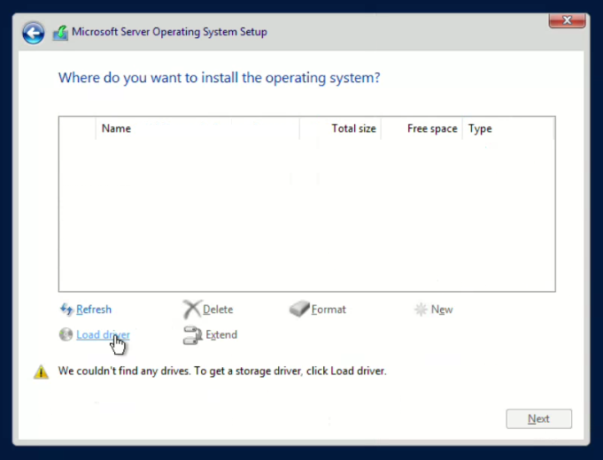Click the New starburst icon

[x=420, y=310]
